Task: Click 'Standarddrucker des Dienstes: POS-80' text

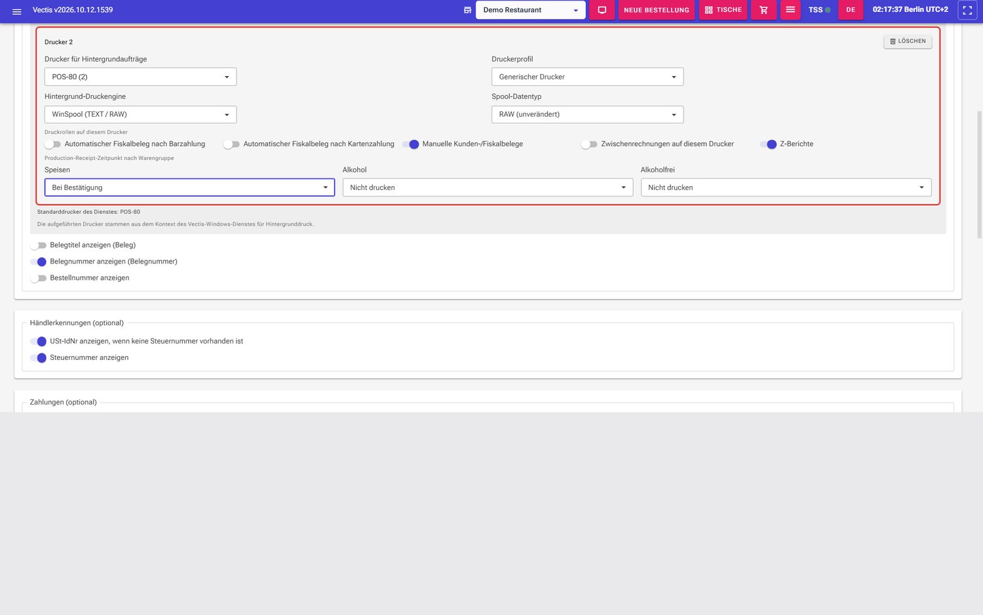Action: tap(88, 212)
